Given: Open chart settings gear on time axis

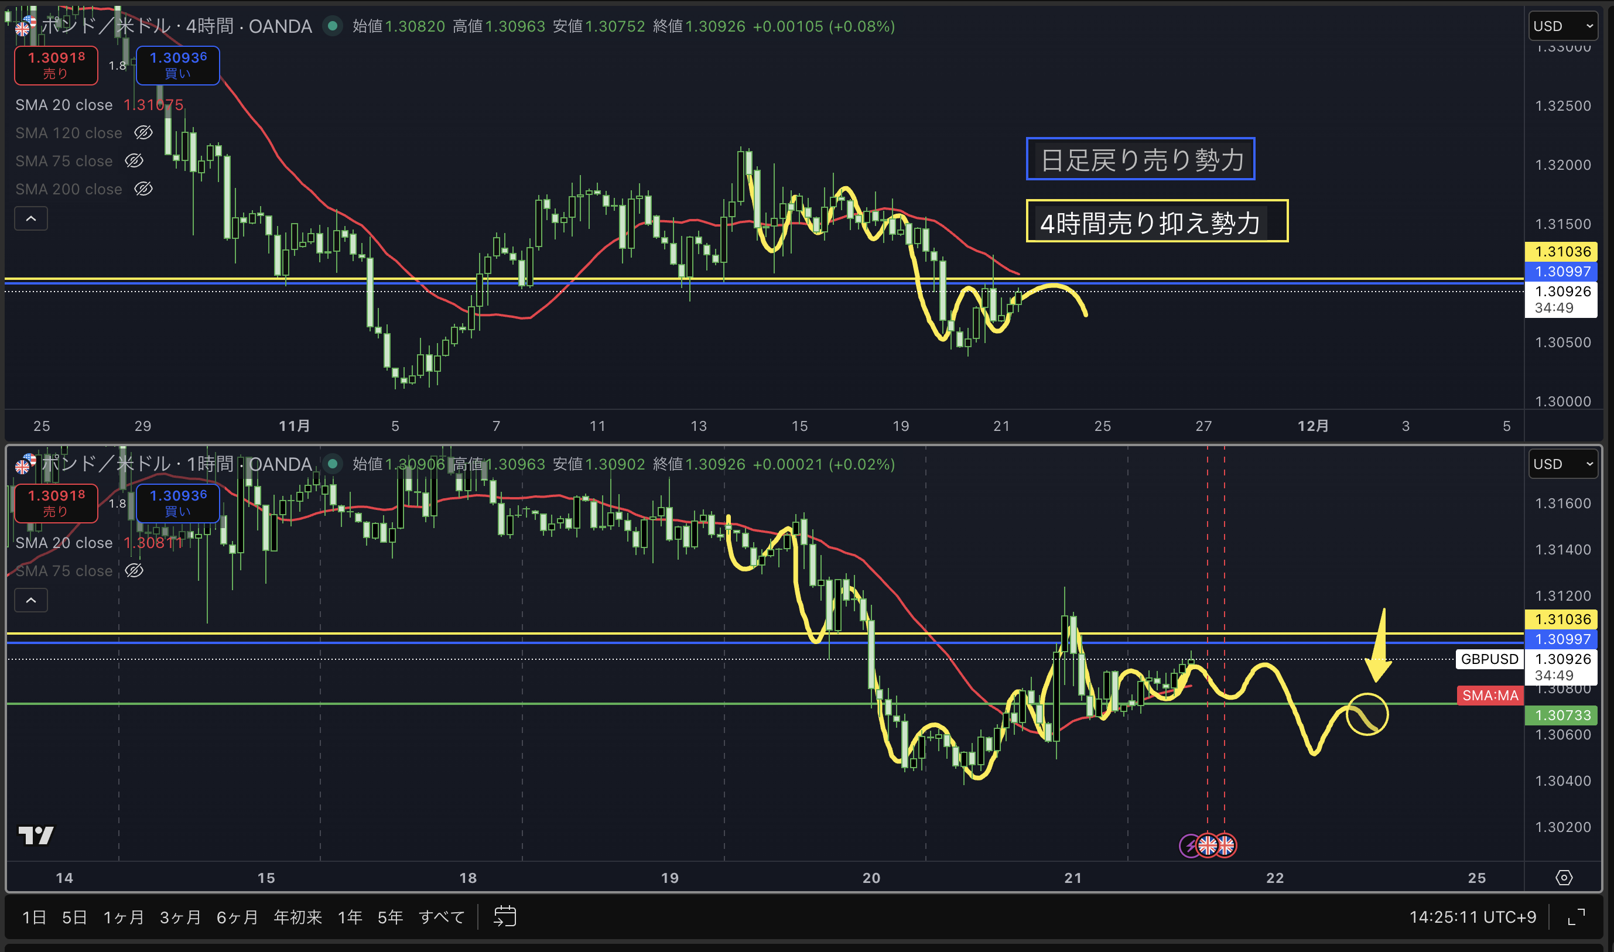Looking at the screenshot, I should [x=1564, y=878].
